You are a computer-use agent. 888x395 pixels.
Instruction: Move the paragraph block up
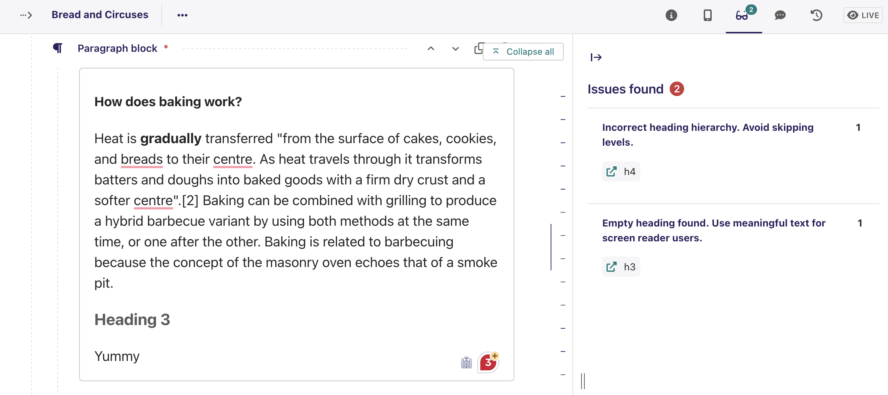tap(431, 49)
